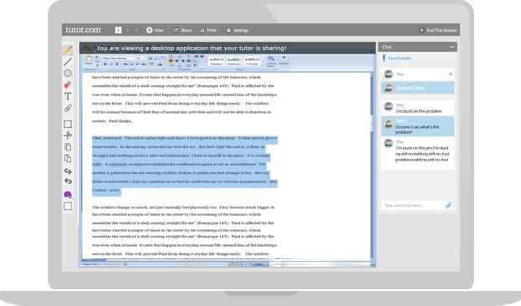Click the red font color icon
Screen dimensions: 521x306
161,64
